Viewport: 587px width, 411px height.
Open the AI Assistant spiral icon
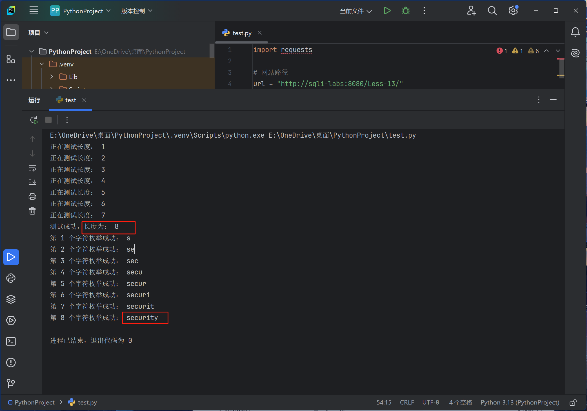(575, 53)
